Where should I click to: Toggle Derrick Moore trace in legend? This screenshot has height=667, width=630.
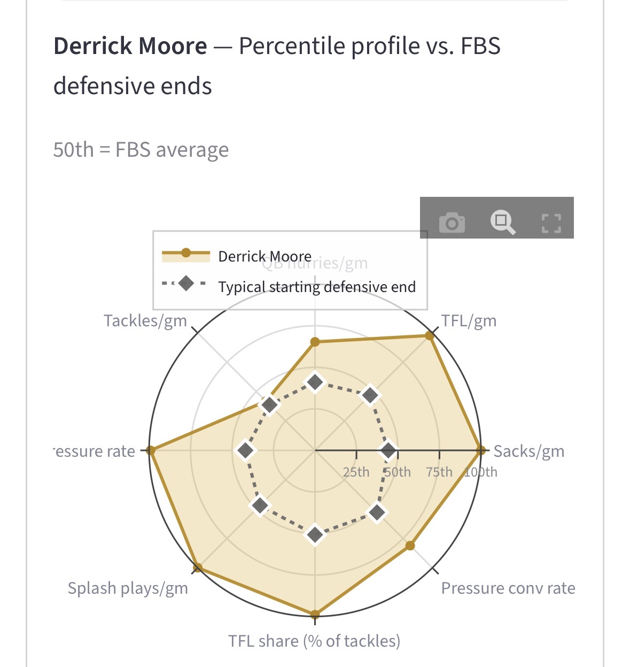click(265, 256)
